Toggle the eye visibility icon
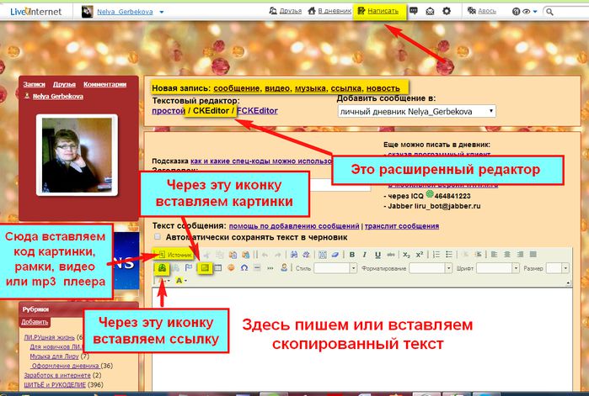Image resolution: width=589 pixels, height=396 pixels. 527,12
